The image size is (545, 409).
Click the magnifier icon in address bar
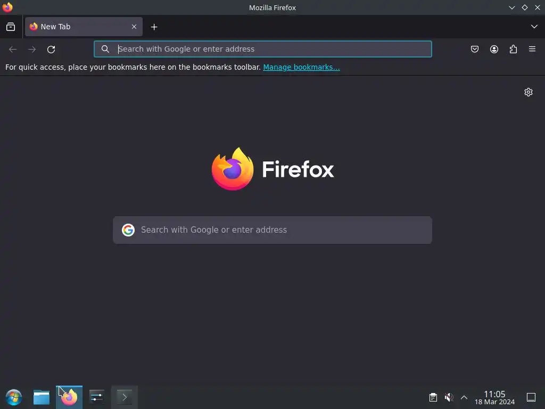pos(105,49)
